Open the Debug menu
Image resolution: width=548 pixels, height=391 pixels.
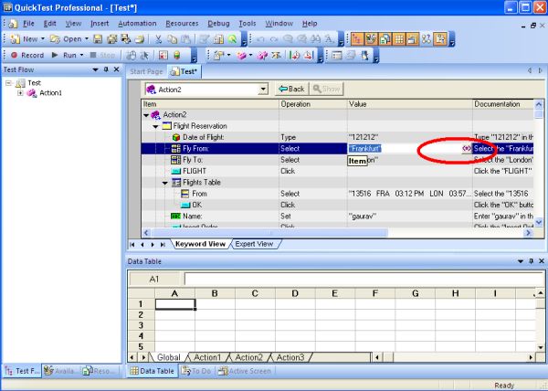(x=218, y=24)
